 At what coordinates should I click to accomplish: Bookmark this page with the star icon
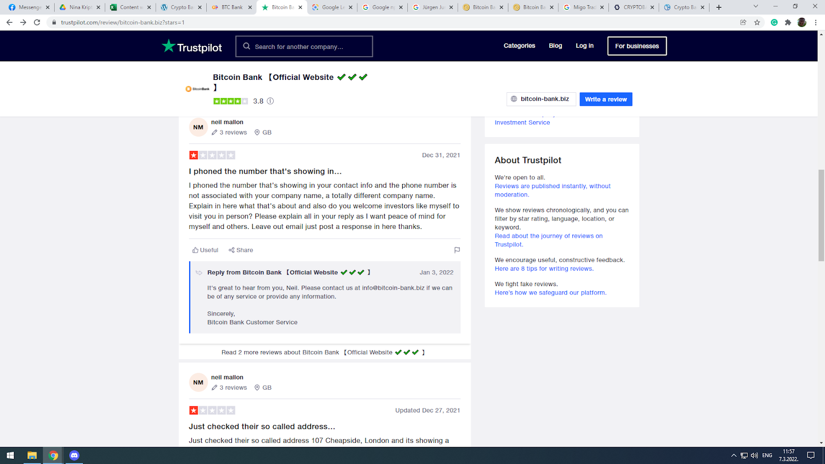pos(757,22)
